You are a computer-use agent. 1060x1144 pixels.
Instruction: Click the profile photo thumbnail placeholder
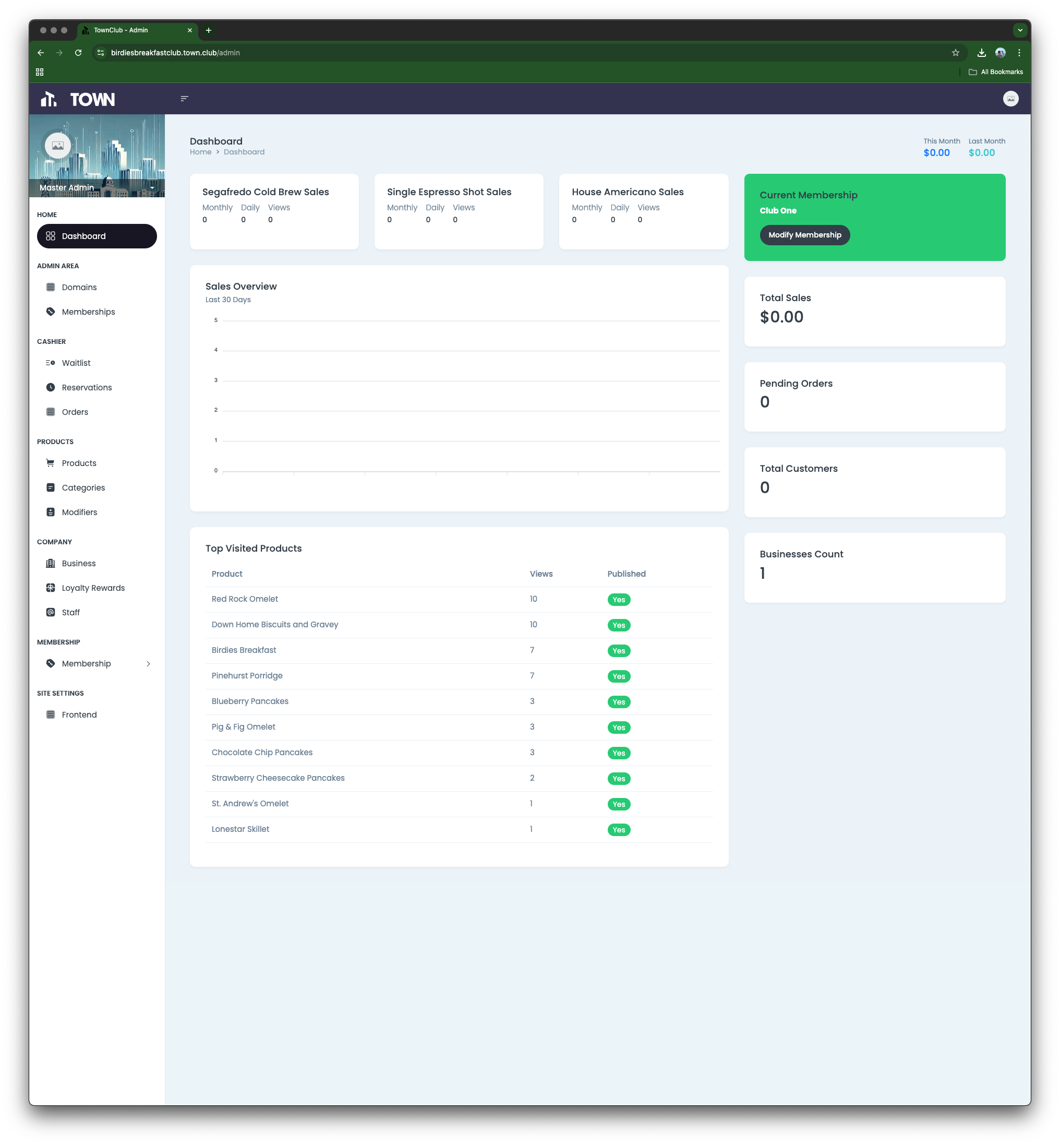pyautogui.click(x=58, y=146)
